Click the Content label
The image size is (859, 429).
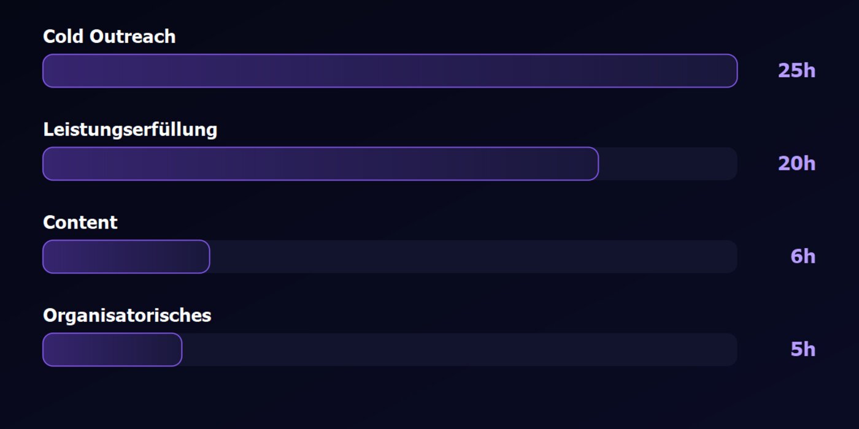pyautogui.click(x=80, y=222)
